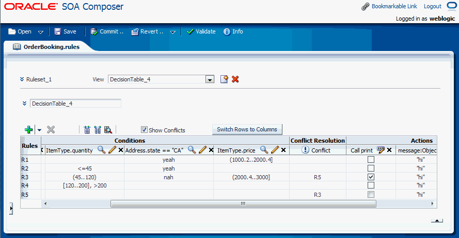
Task: Click the table scroll right arrow
Action: tap(433, 203)
